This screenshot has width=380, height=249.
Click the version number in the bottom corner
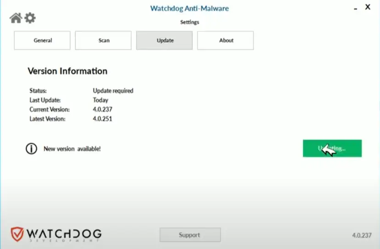361,235
